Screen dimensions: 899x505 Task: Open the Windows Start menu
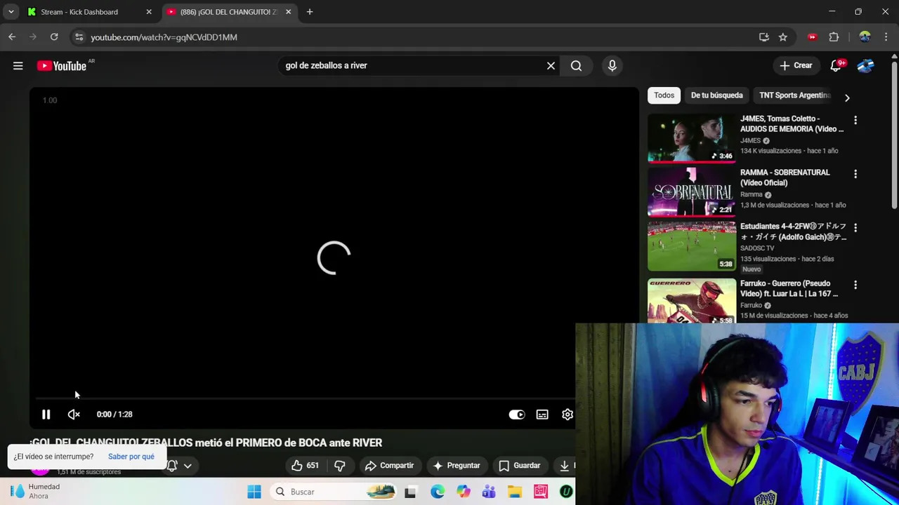coord(254,492)
